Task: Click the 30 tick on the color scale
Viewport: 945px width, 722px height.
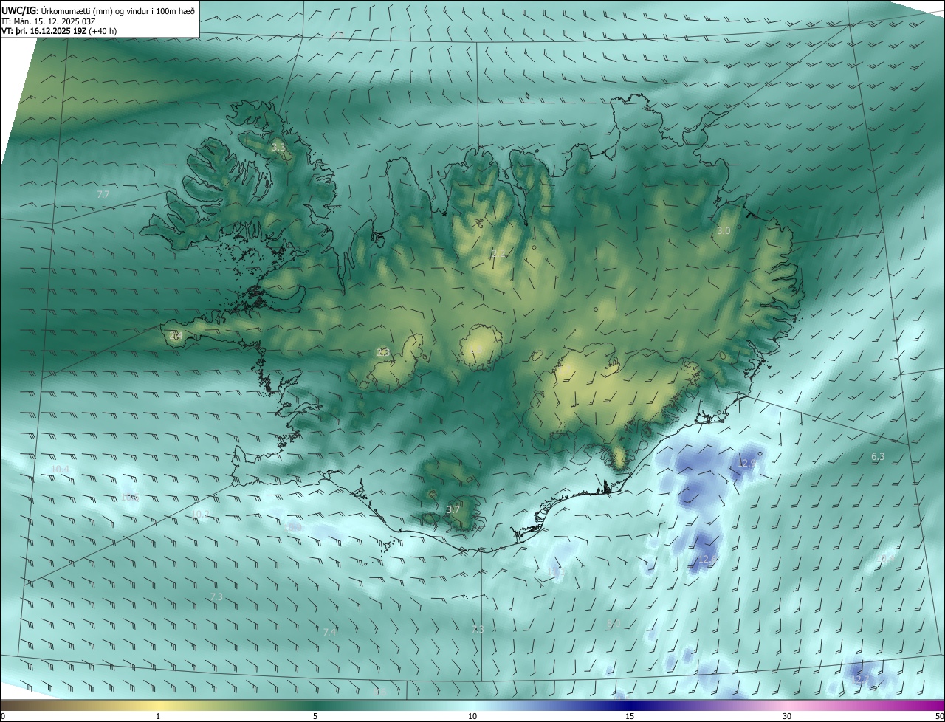Action: pyautogui.click(x=787, y=716)
